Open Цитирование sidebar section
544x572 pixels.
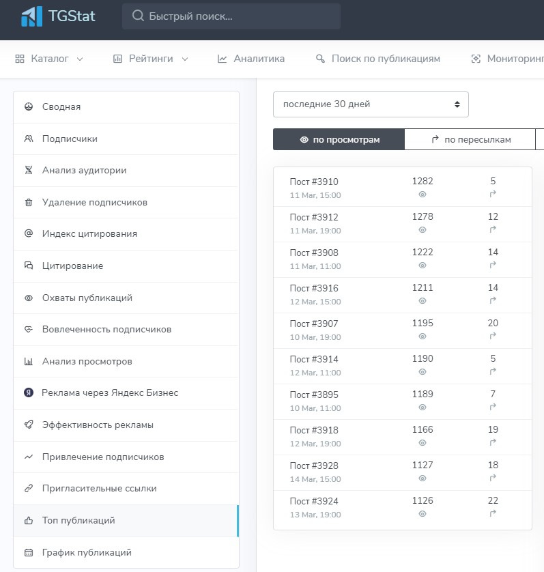coord(126,266)
